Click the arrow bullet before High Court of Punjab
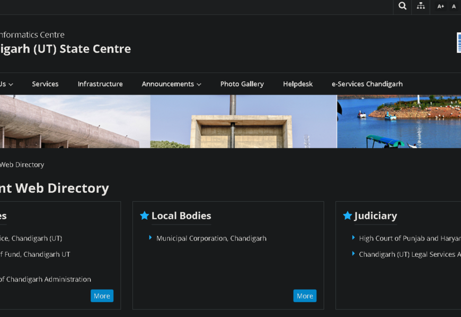461x317 pixels. click(353, 238)
